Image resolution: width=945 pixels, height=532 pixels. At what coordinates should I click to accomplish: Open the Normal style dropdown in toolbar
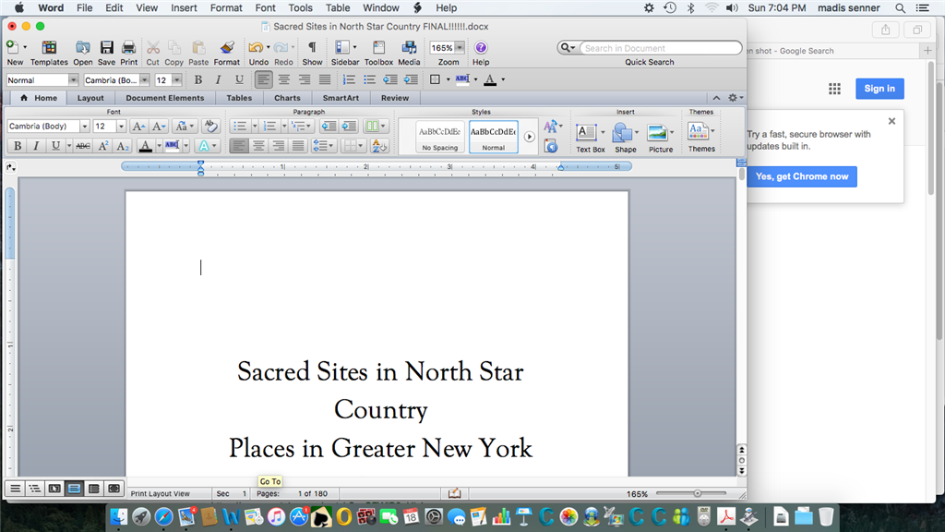pyautogui.click(x=73, y=79)
